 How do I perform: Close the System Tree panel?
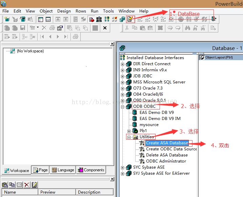coord(112,44)
